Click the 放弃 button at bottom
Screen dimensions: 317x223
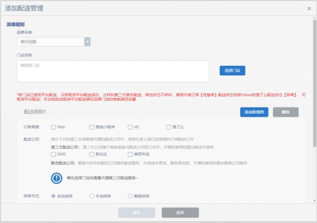[180, 212]
